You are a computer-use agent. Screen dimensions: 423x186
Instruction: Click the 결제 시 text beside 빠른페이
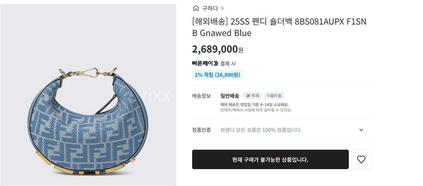pos(228,64)
